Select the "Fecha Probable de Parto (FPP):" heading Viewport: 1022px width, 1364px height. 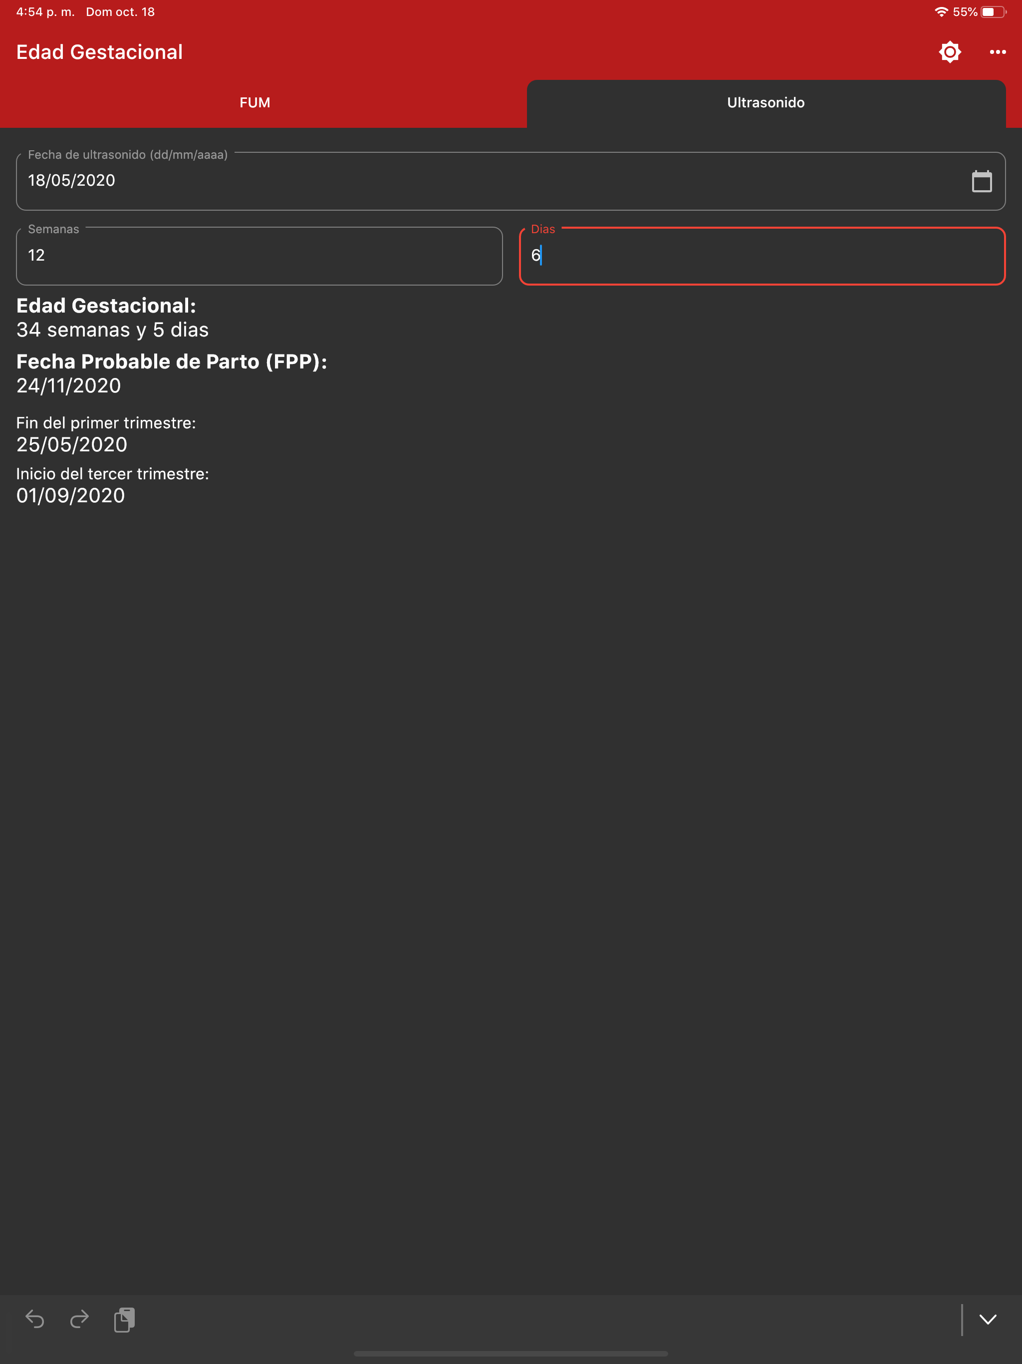coord(171,361)
